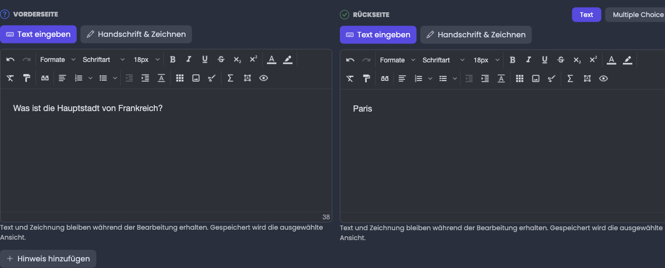The image size is (665, 268).
Task: Toggle bold in the Vorderseite editor
Action: [x=173, y=60]
